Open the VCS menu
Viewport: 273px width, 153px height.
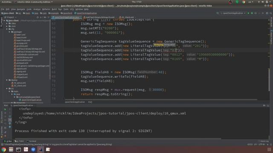tap(72, 9)
